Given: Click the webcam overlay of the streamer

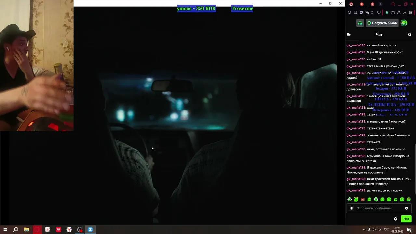Looking at the screenshot, I should click(37, 65).
